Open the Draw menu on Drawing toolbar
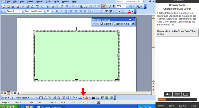Viewport: 199px width, 108px height. pyautogui.click(x=6, y=98)
